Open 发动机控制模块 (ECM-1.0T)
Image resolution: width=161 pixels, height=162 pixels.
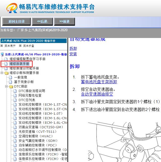[x=41, y=113]
